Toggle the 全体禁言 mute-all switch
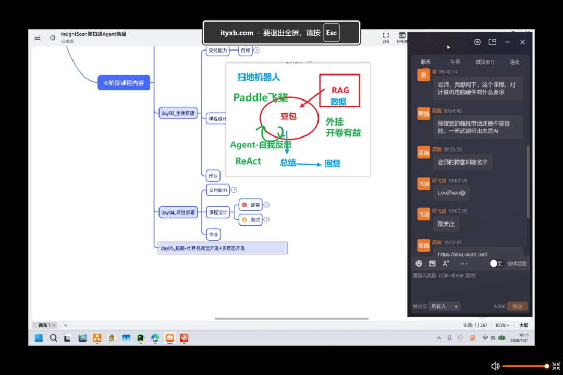Screen dimensions: 563x375 (x=495, y=264)
